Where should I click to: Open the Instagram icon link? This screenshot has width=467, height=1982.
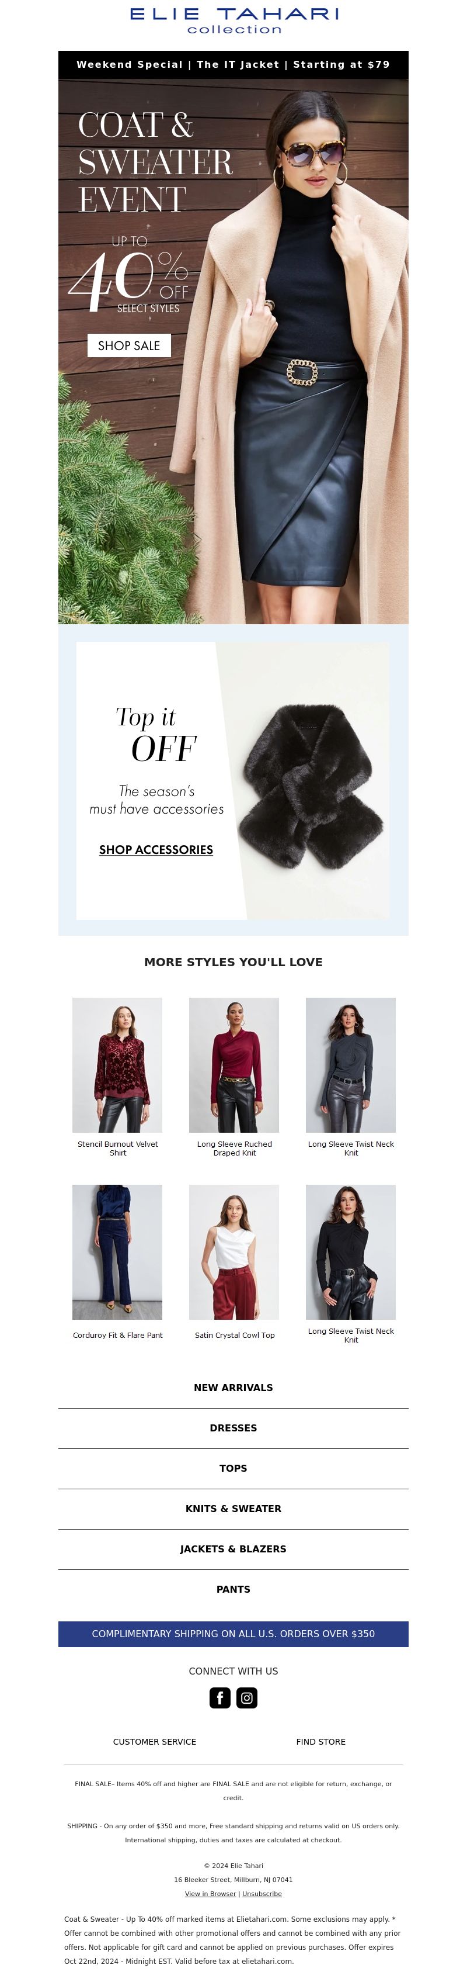tap(246, 1697)
